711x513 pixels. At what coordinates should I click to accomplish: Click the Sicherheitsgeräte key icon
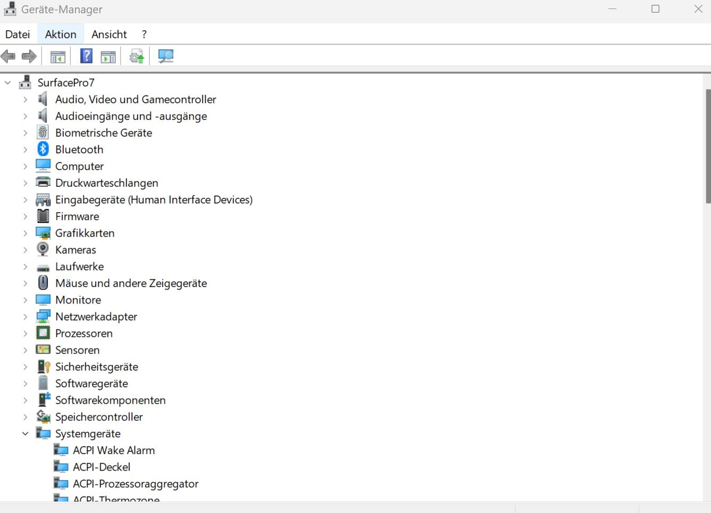click(44, 367)
